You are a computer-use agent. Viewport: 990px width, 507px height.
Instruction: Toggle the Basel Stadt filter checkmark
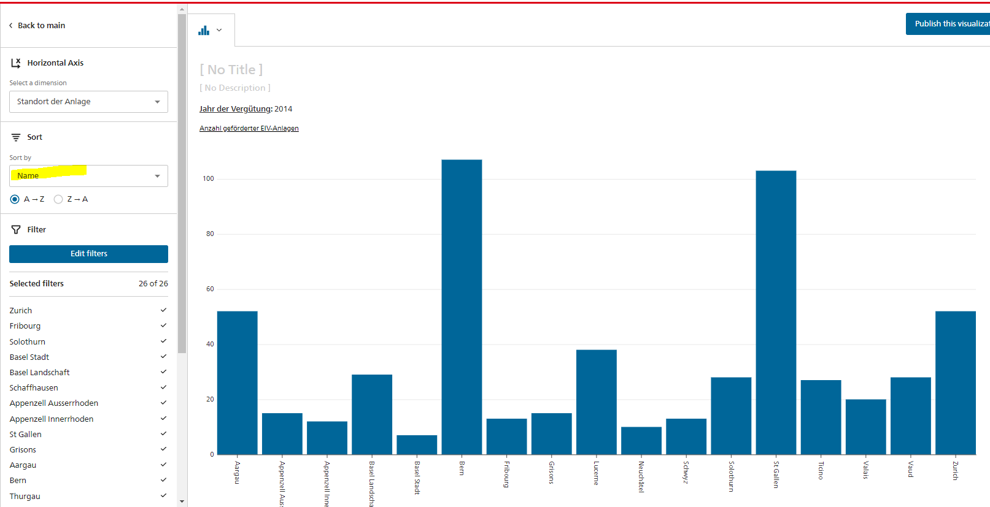tap(163, 357)
